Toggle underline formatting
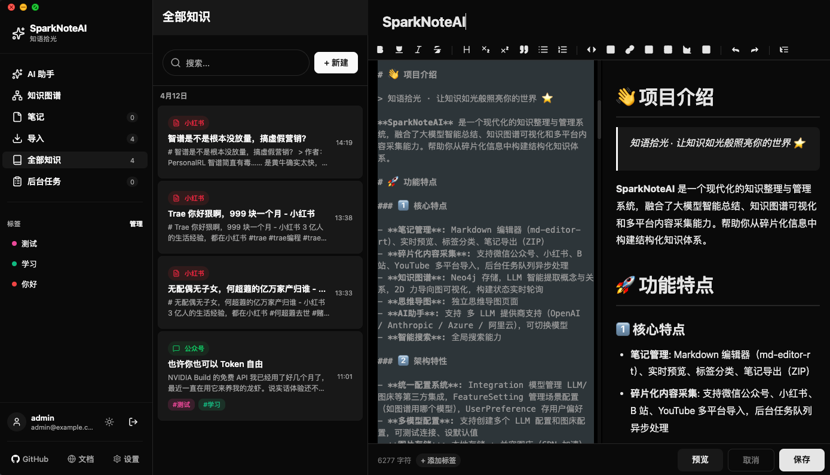This screenshot has height=475, width=830. tap(399, 50)
